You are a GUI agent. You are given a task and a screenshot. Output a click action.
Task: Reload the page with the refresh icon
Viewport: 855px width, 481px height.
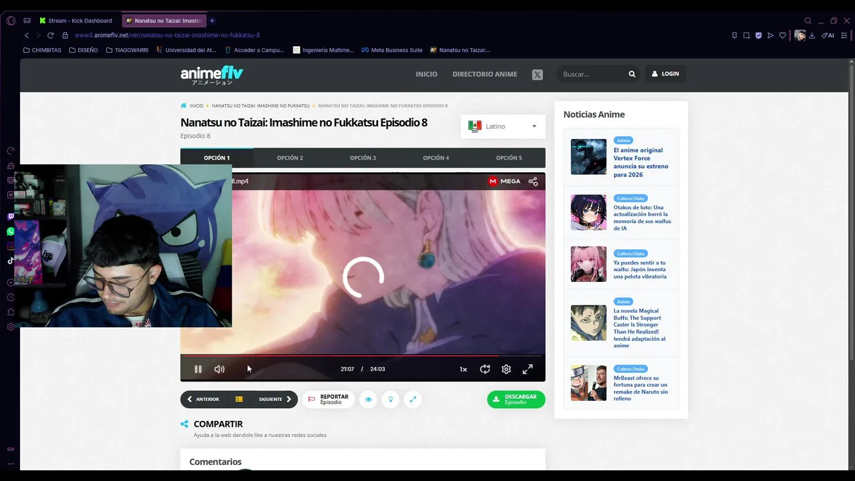click(x=50, y=35)
